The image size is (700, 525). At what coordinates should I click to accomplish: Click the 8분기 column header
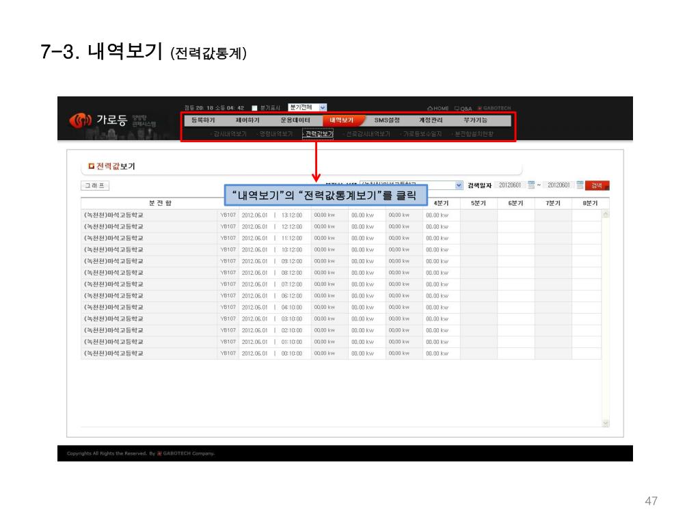[590, 203]
